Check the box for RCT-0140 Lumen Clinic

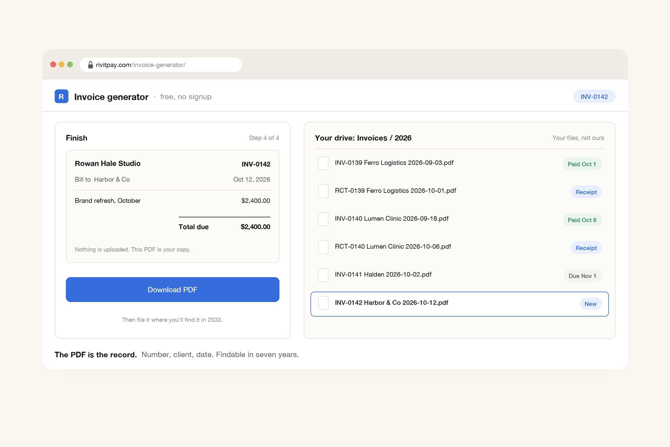coord(323,247)
